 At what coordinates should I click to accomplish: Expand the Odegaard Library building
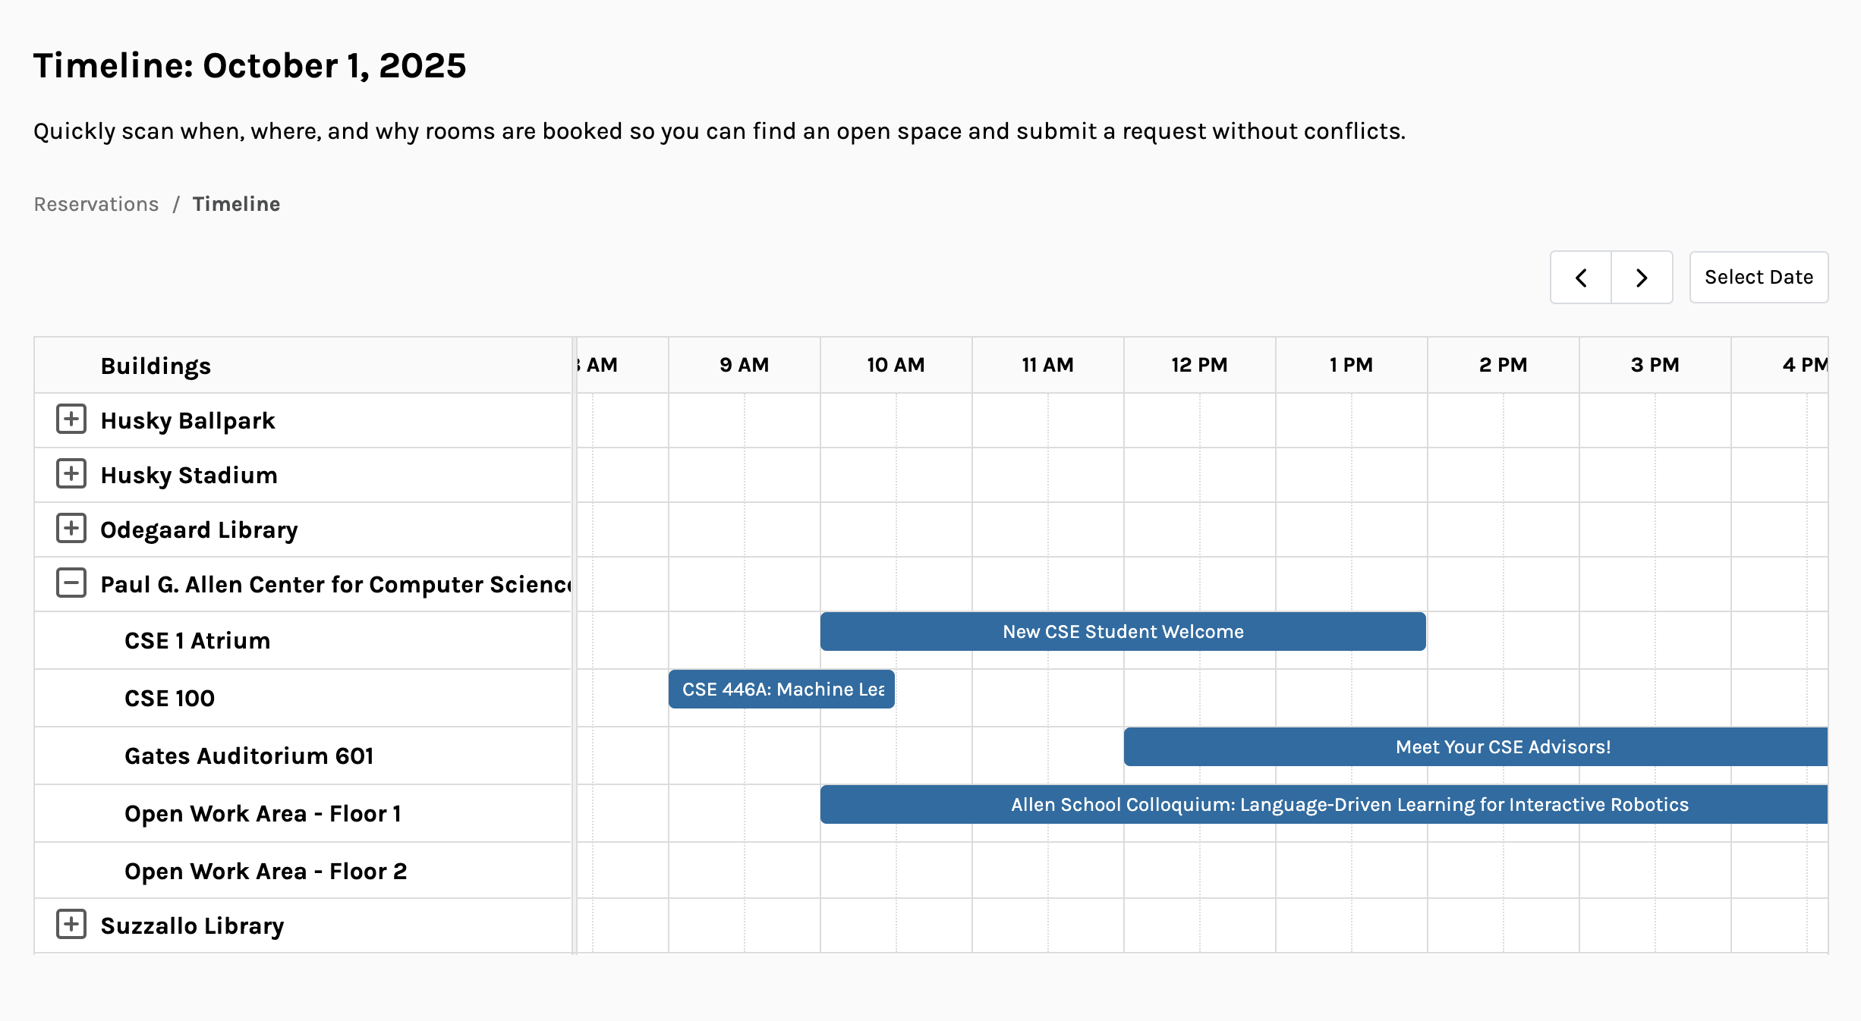tap(71, 529)
